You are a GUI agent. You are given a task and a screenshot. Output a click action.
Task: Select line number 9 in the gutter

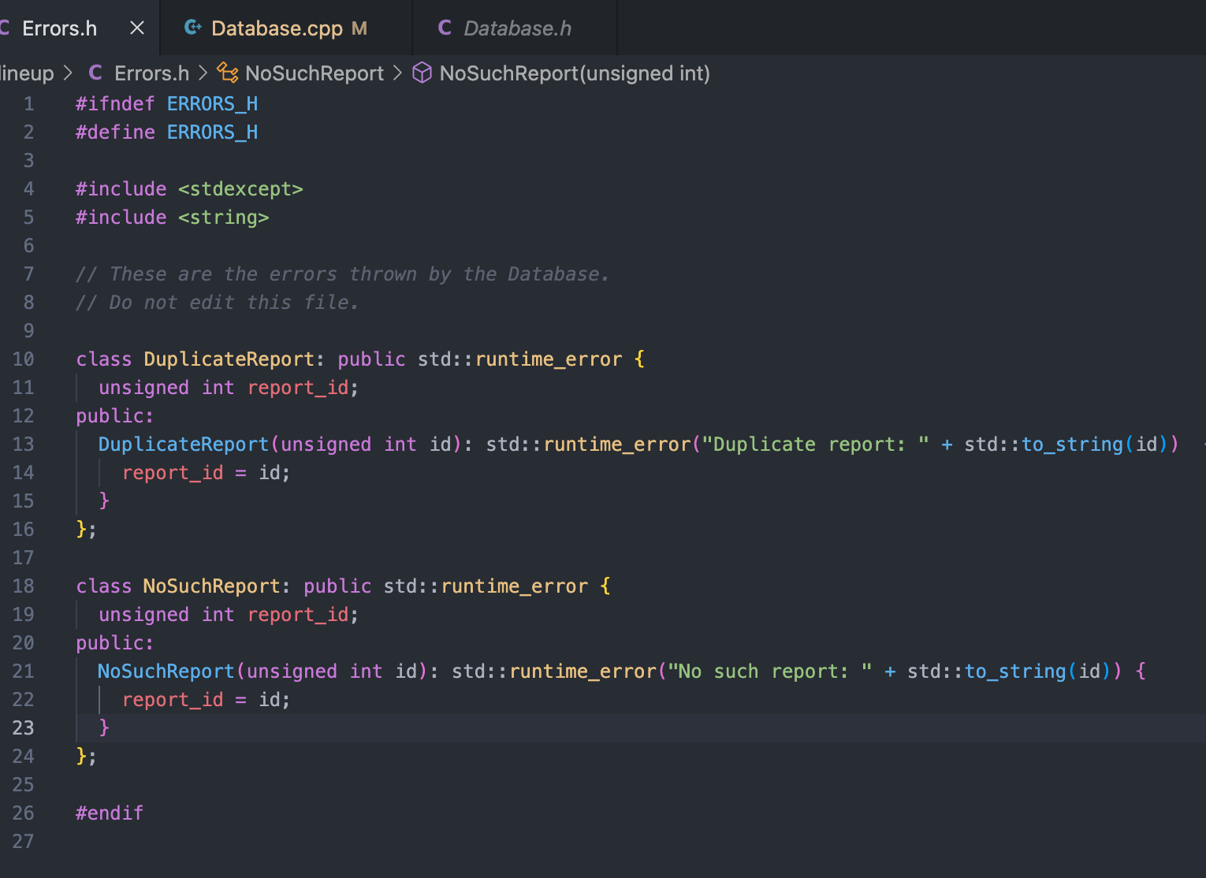click(x=29, y=331)
